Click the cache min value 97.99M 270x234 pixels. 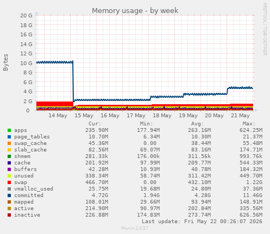[150, 163]
